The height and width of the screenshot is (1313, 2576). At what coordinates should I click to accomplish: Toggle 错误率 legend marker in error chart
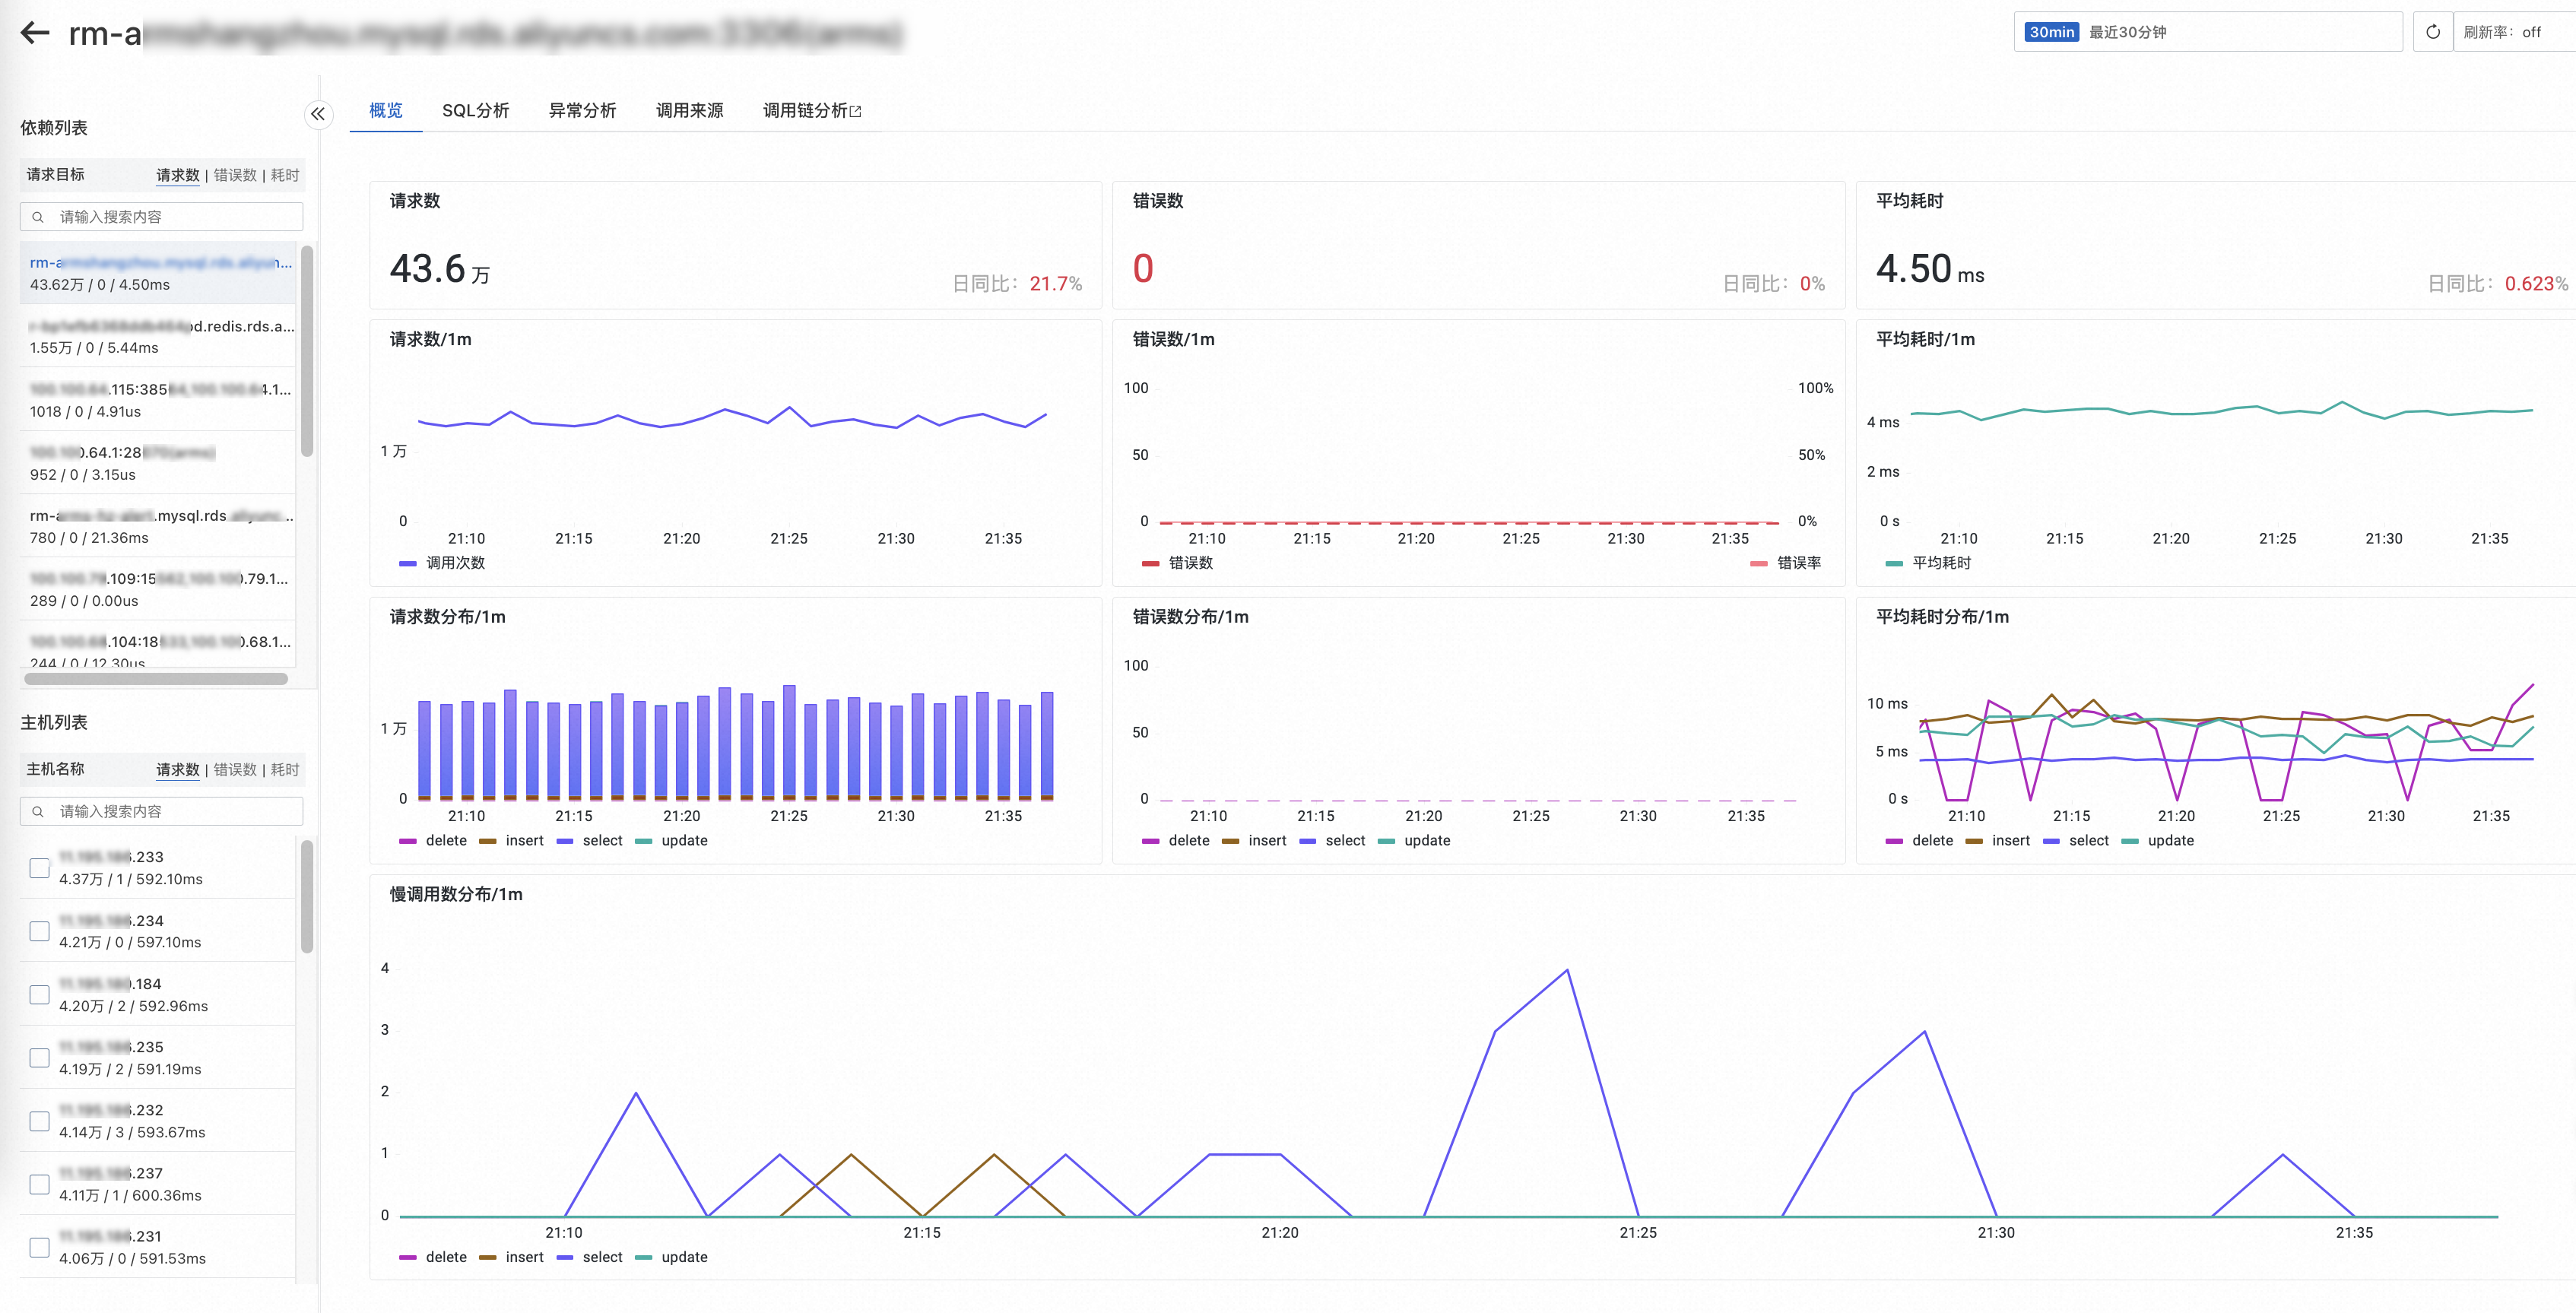[x=1758, y=563]
